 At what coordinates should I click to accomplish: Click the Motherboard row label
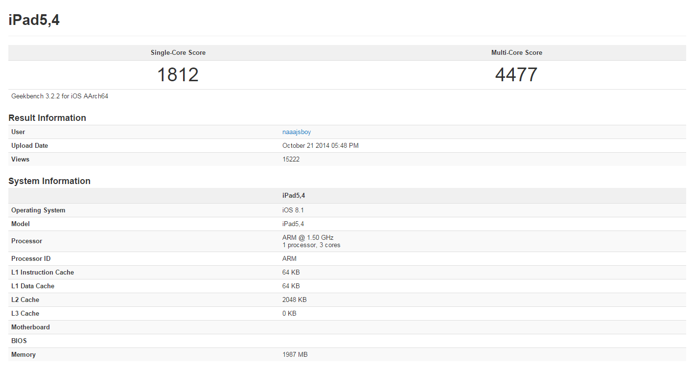[30, 327]
